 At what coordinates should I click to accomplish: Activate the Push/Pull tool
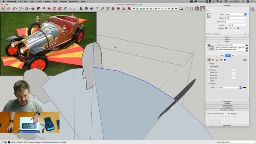33,8
